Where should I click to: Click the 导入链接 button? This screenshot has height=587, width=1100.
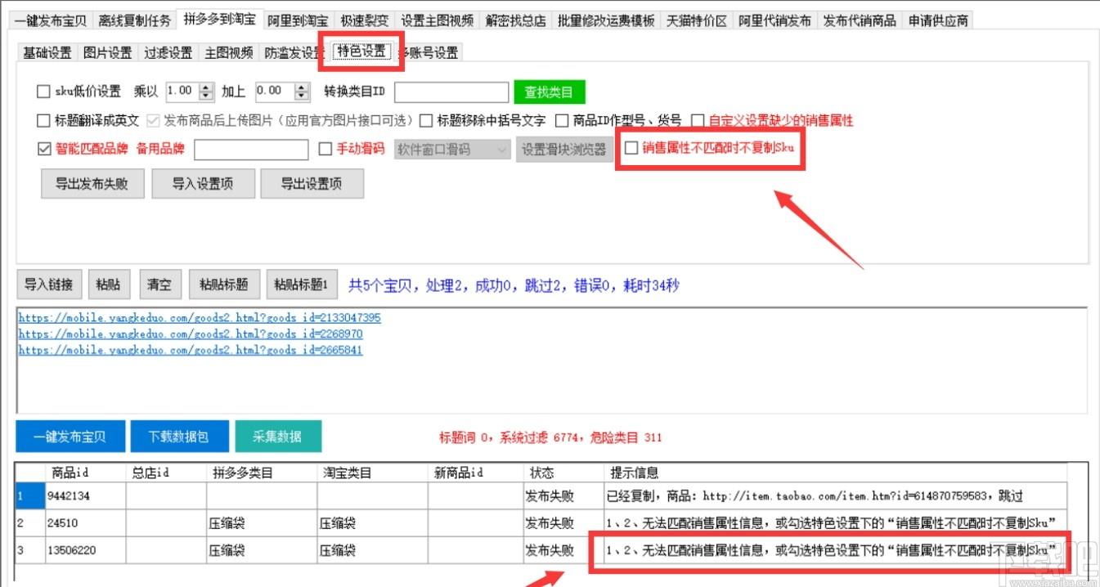[x=48, y=285]
